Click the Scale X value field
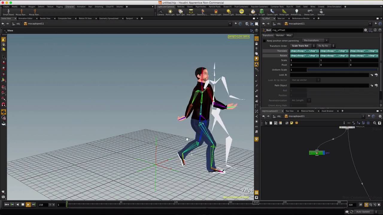383x215 pixels. click(305, 60)
